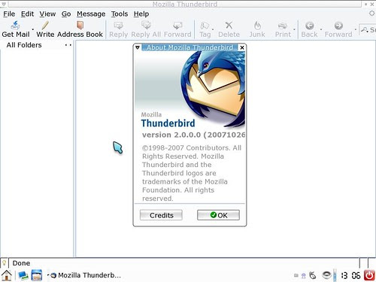The height and width of the screenshot is (282, 376).
Task: Click the tray mouse/pointer icon
Action: click(x=313, y=275)
